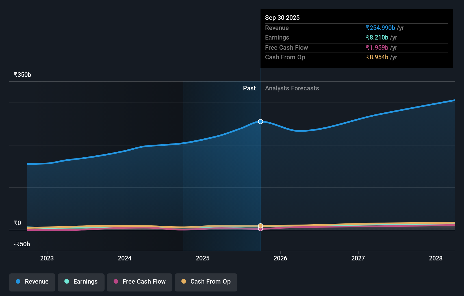Select the Free Cash Flow marker on the divider line
Screen dimensions: 464x296
[260, 229]
